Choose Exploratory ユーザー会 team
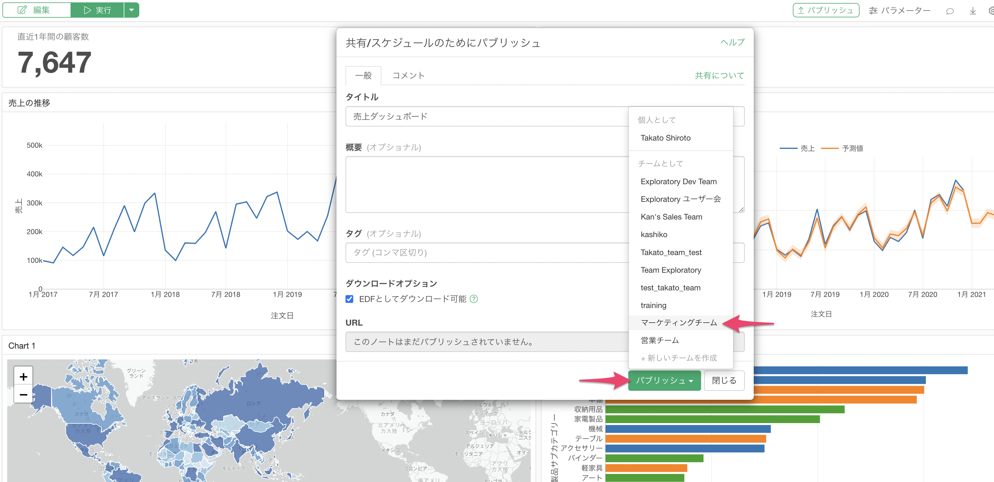Screen dimensions: 994x482 pyautogui.click(x=681, y=199)
